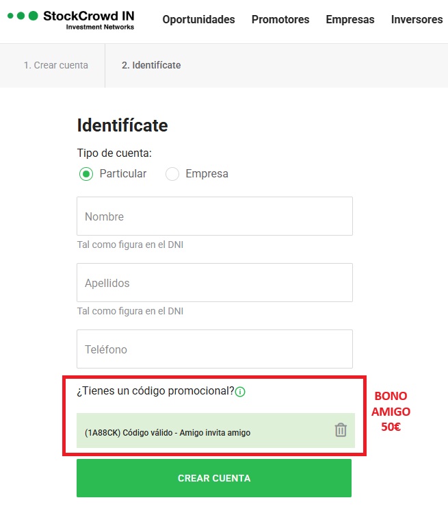Go to the Empresas section

(x=350, y=20)
